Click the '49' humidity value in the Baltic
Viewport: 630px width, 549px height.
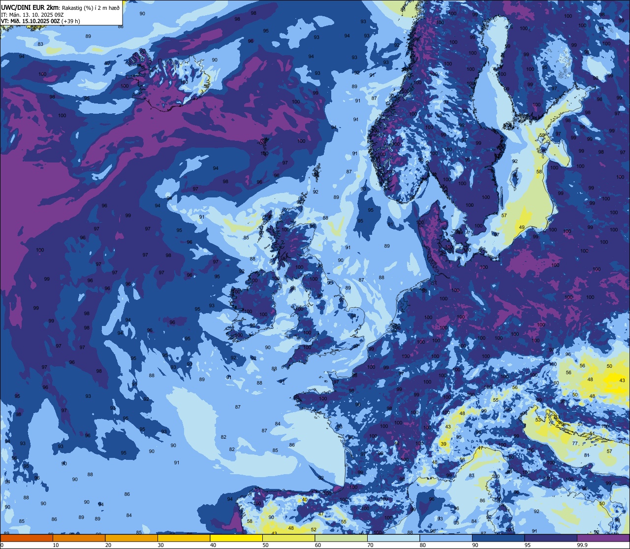tap(521, 227)
